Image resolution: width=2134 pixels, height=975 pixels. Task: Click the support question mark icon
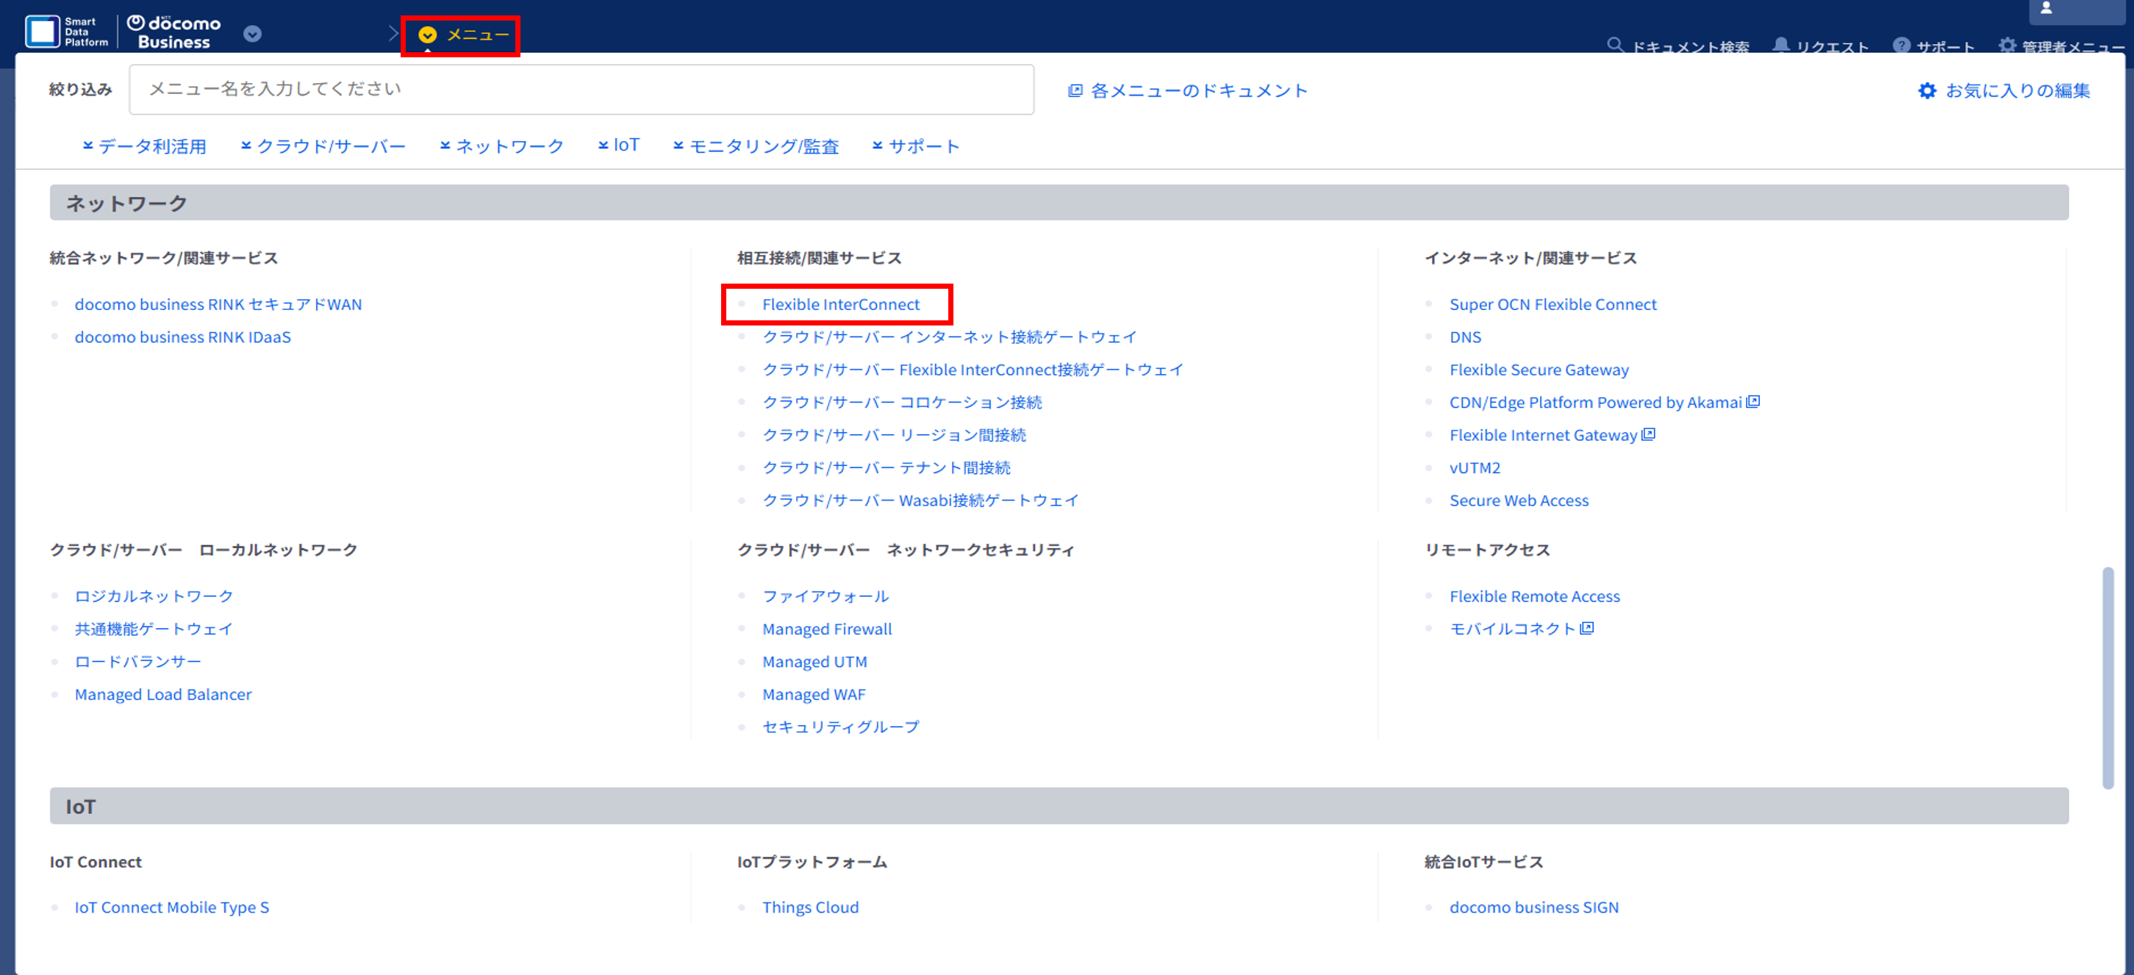tap(1901, 45)
